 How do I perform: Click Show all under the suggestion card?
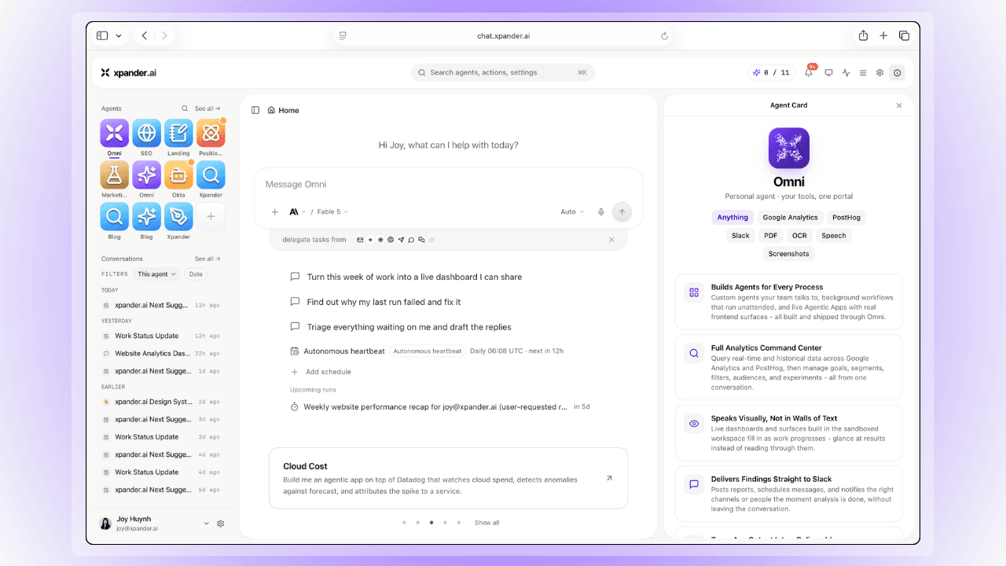click(486, 523)
